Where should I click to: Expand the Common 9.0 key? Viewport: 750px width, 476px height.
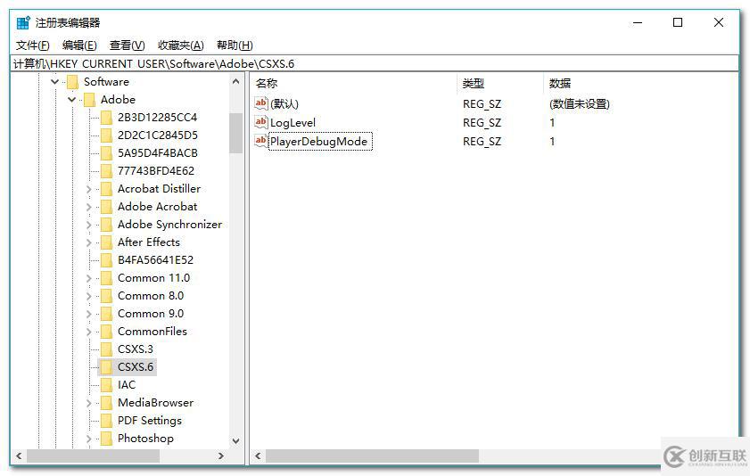tap(89, 314)
